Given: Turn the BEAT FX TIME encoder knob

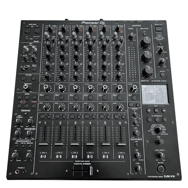Looking at the screenshot, I should [159, 142].
